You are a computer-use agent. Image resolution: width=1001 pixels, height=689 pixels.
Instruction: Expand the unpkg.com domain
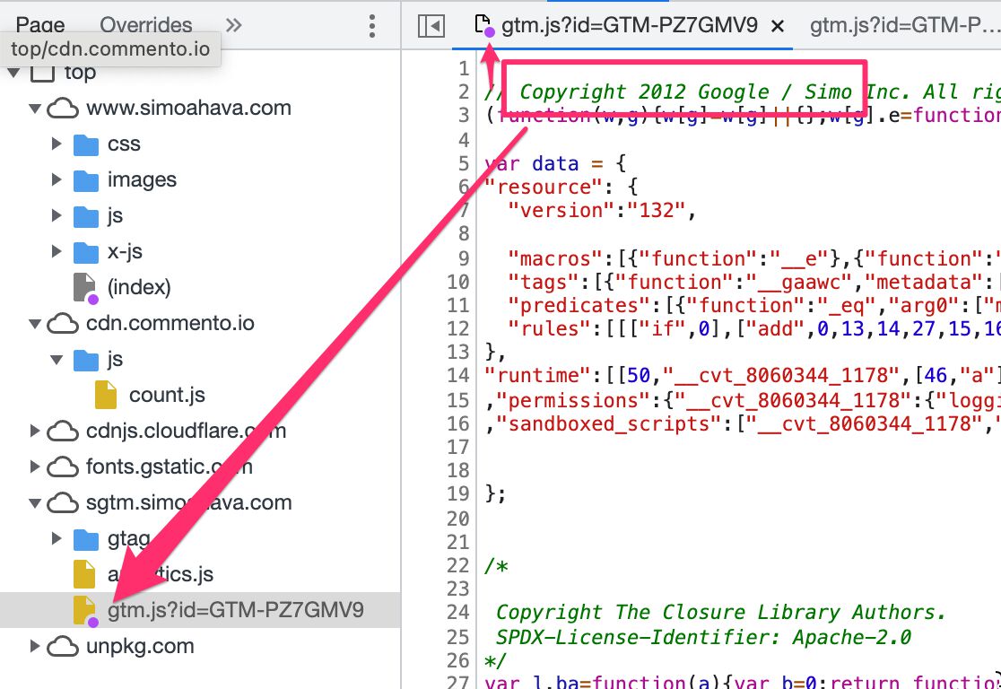click(x=35, y=646)
